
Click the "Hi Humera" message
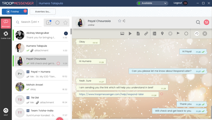pos(91,61)
